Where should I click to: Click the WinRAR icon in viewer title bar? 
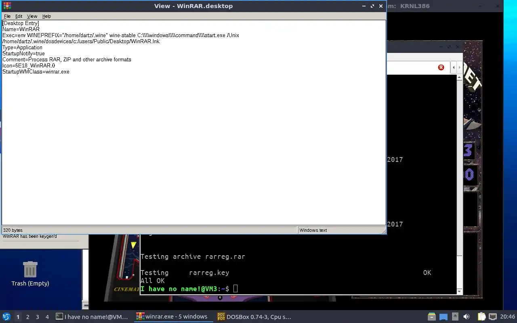tap(7, 6)
